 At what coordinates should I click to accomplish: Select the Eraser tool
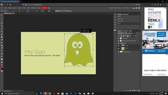click(2, 40)
